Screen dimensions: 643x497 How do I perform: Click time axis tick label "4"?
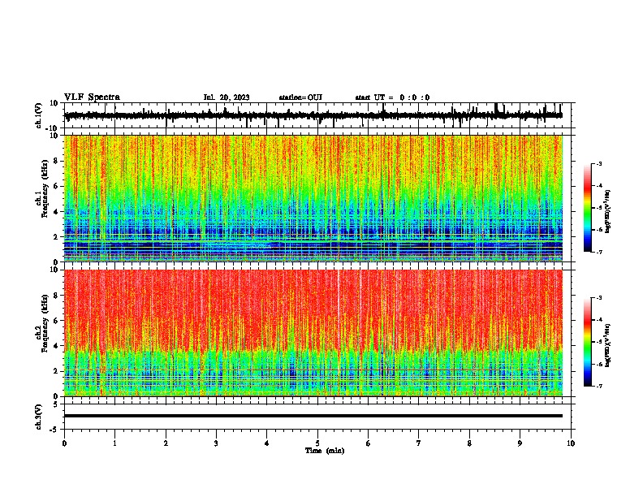pyautogui.click(x=267, y=443)
